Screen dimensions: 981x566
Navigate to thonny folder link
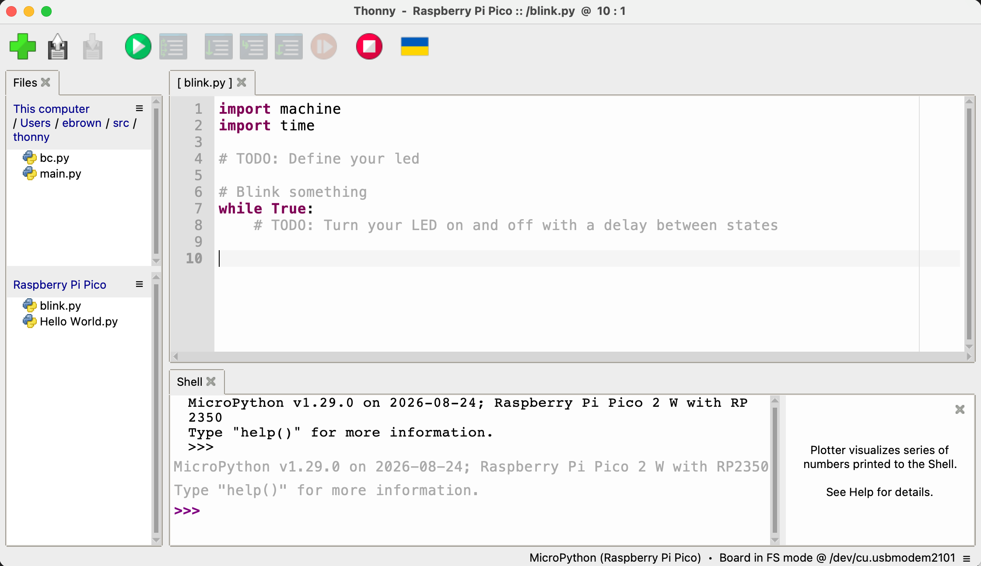click(31, 137)
